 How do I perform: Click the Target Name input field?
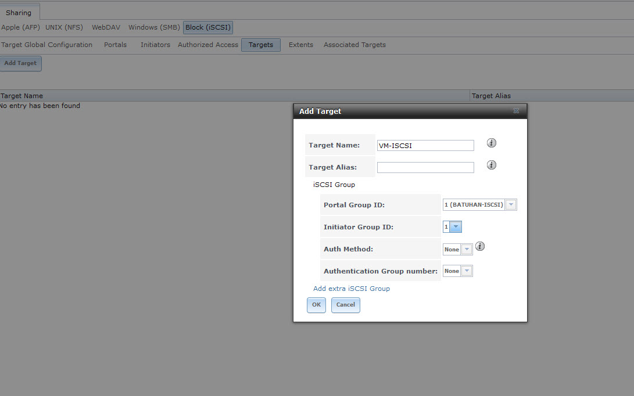pyautogui.click(x=425, y=146)
